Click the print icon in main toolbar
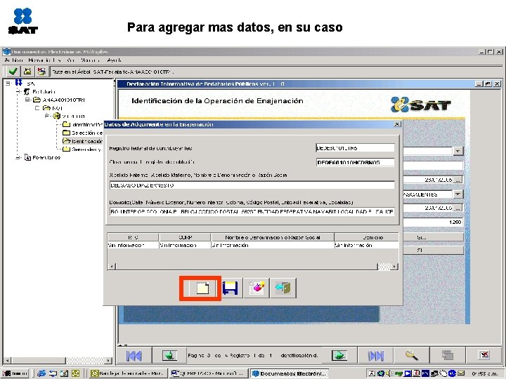 point(27,71)
